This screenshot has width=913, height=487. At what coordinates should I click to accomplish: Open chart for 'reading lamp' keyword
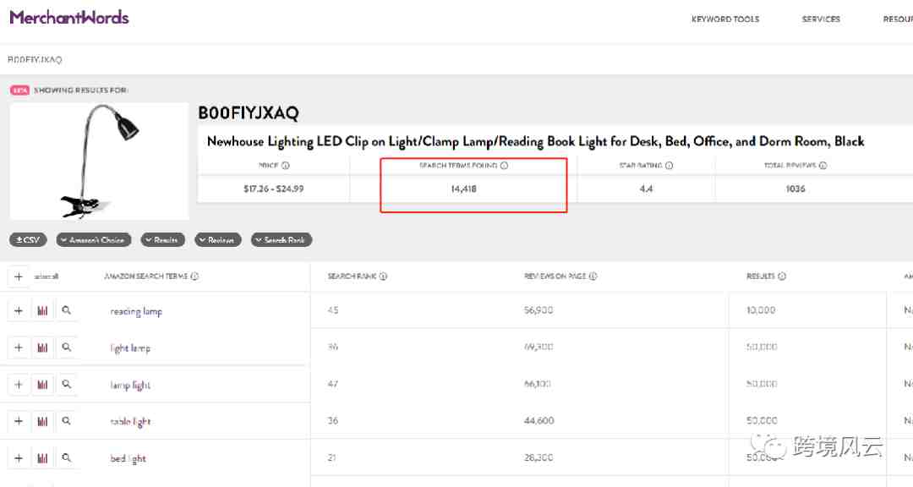tap(42, 311)
